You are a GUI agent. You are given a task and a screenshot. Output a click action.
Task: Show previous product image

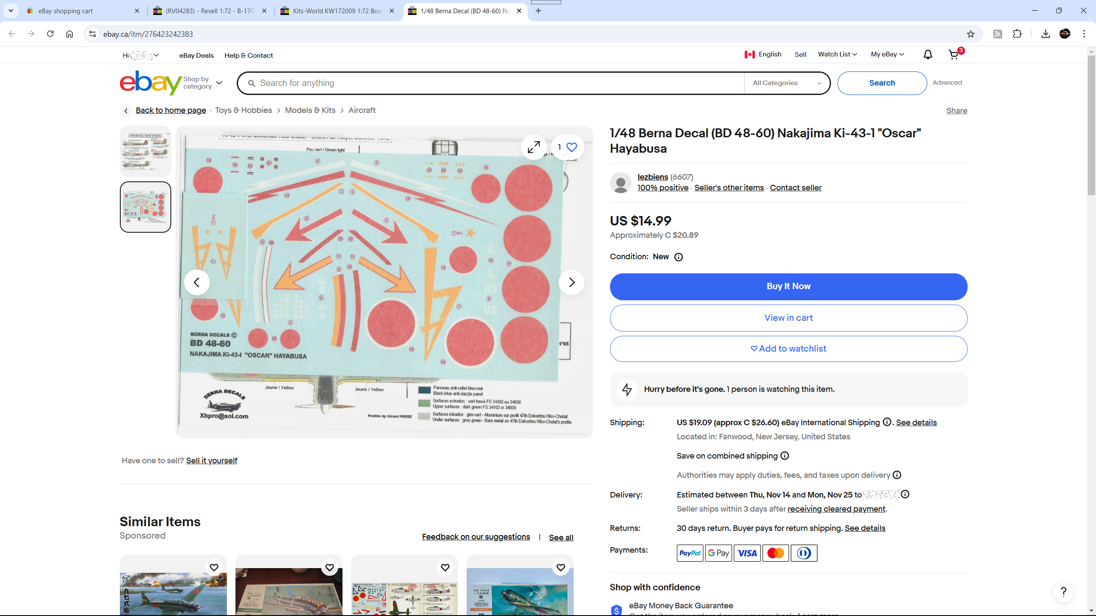click(197, 282)
